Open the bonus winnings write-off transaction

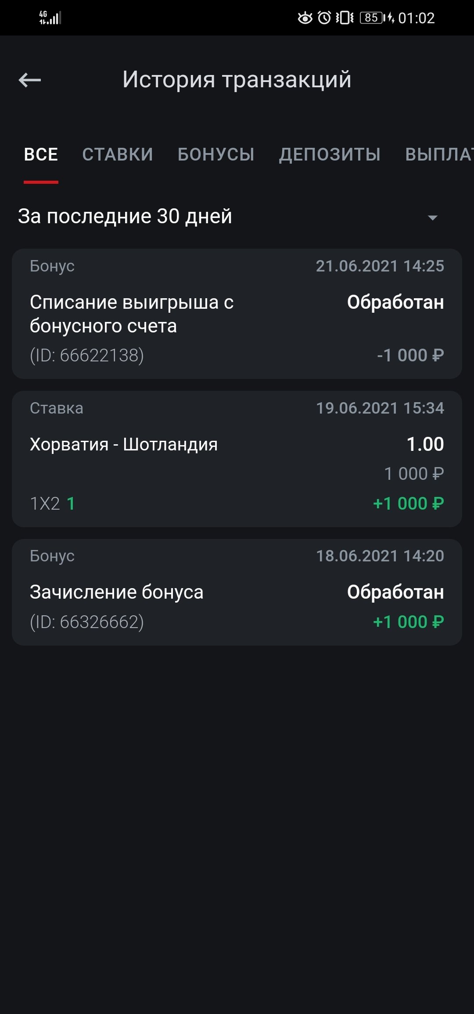[237, 314]
